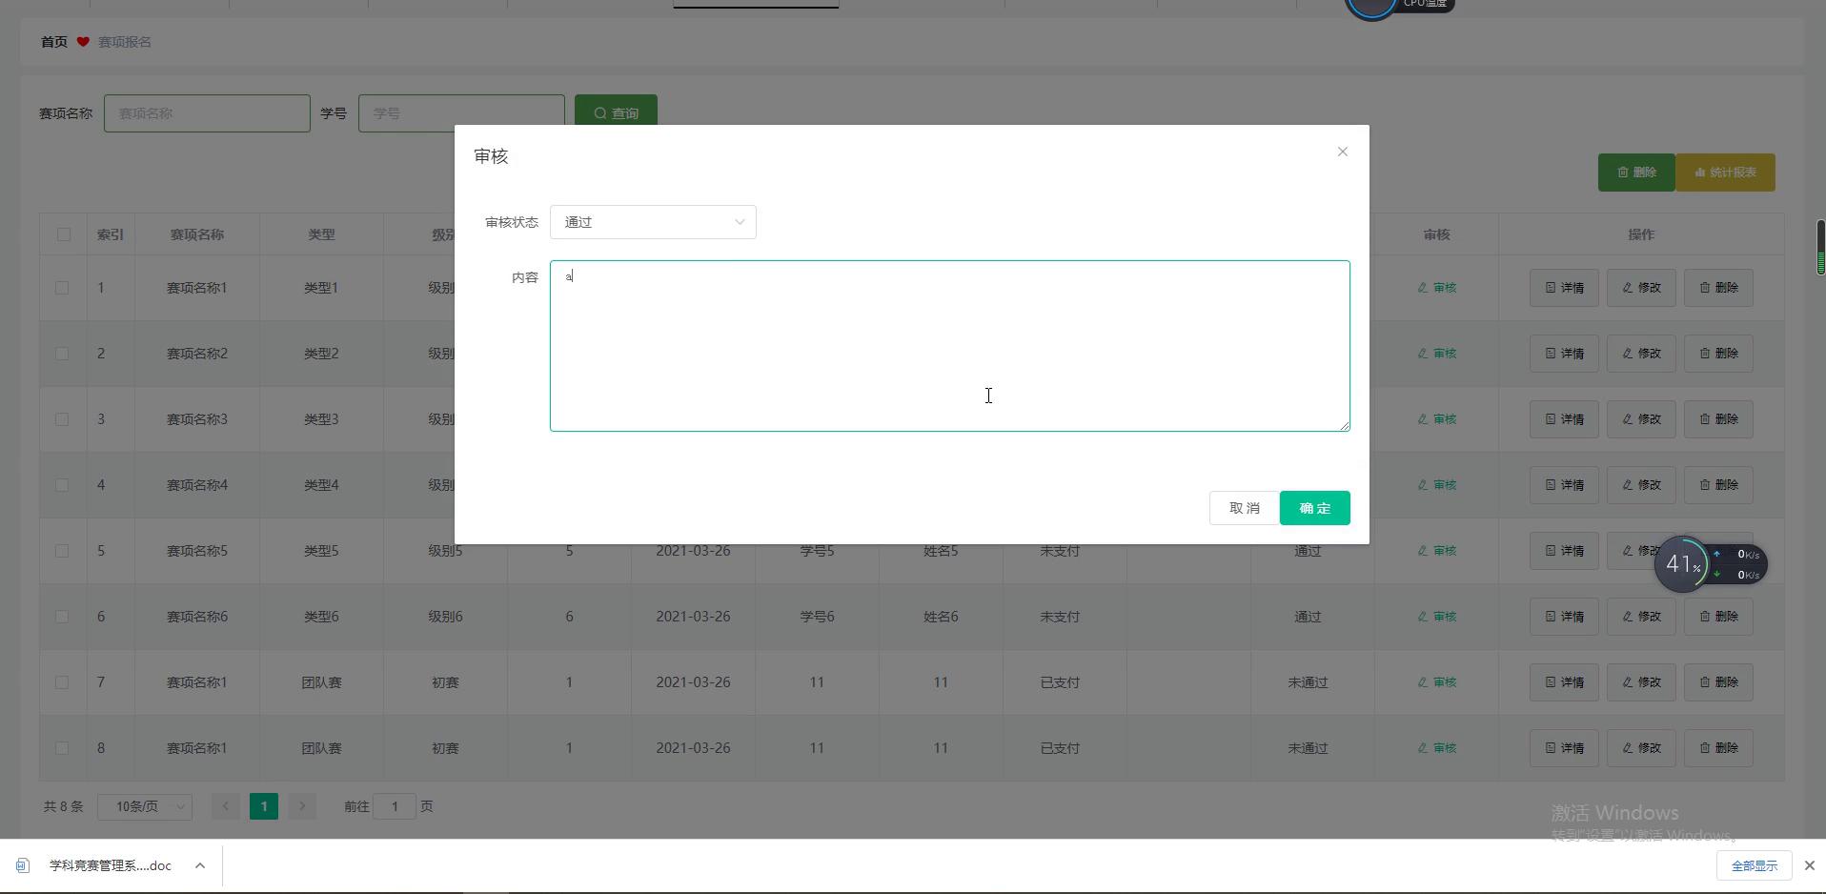Image resolution: width=1826 pixels, height=894 pixels.
Task: Select page 1 in pagination
Action: 264,806
